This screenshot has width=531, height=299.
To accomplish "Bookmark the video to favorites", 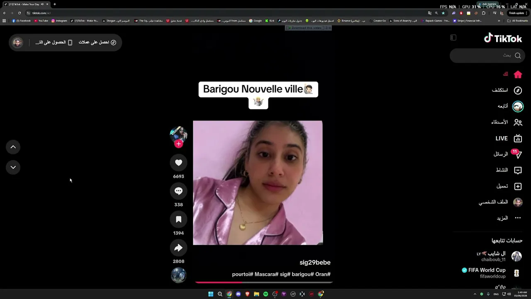I will (x=178, y=219).
